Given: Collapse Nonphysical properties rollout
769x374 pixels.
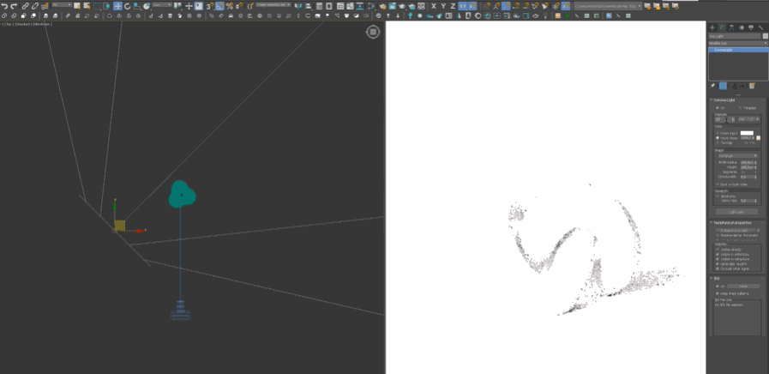Looking at the screenshot, I should pos(735,223).
